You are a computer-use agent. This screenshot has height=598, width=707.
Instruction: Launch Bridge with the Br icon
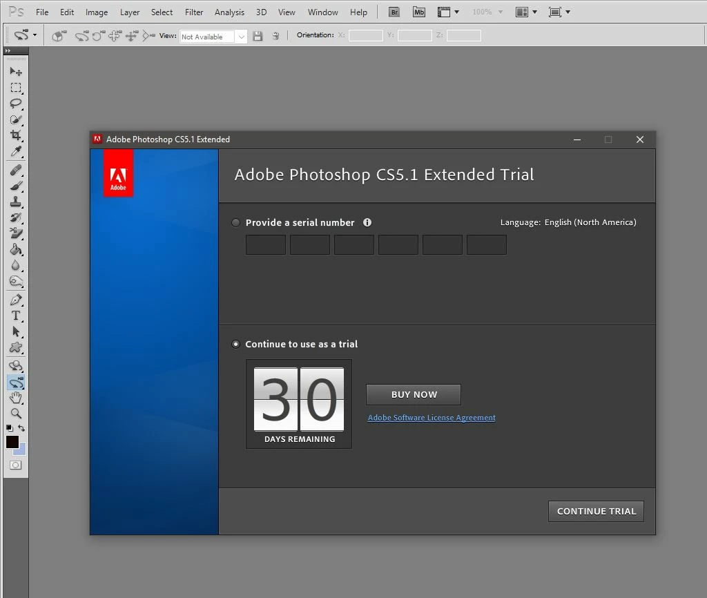[x=394, y=12]
